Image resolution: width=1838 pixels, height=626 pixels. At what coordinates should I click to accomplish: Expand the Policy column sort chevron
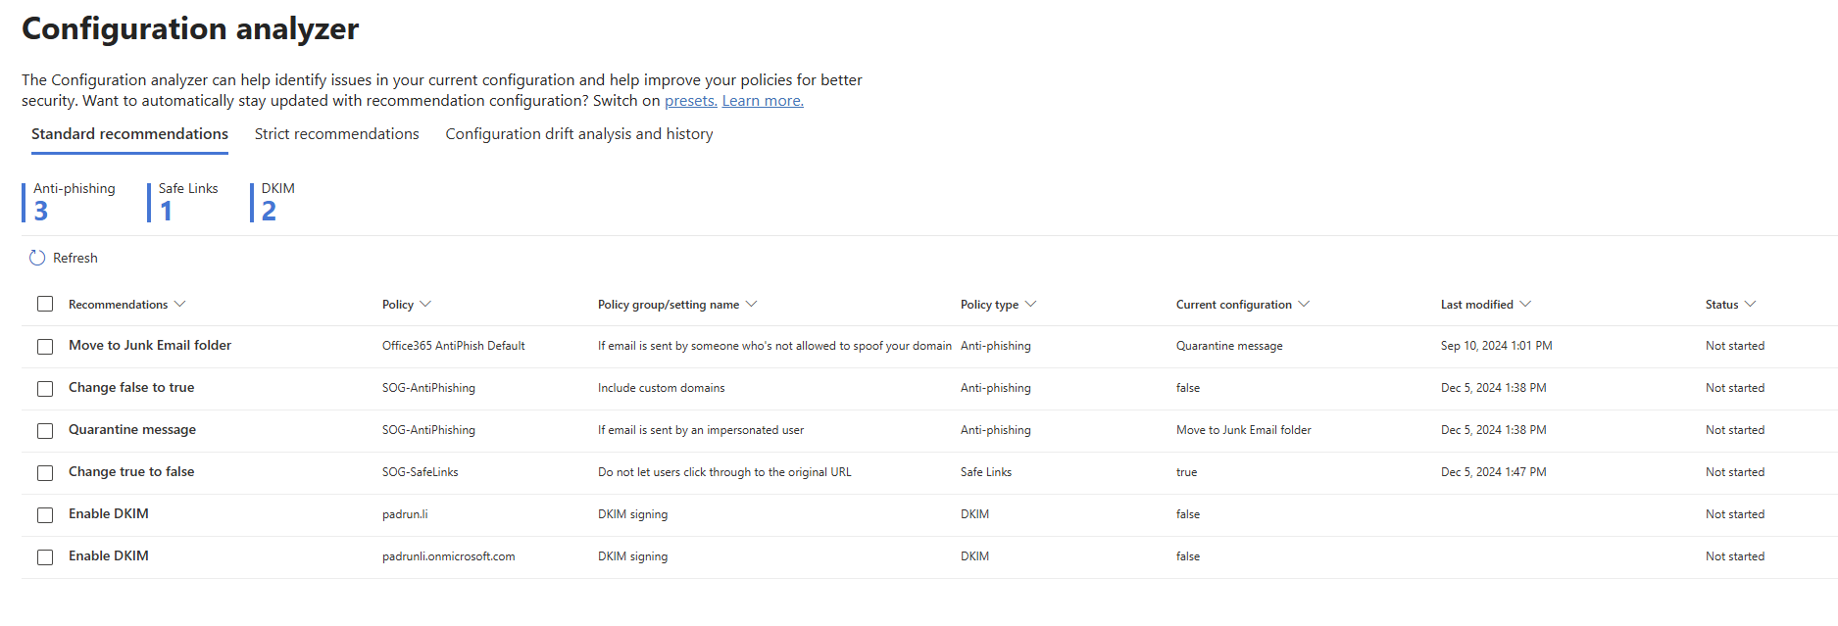click(x=425, y=305)
